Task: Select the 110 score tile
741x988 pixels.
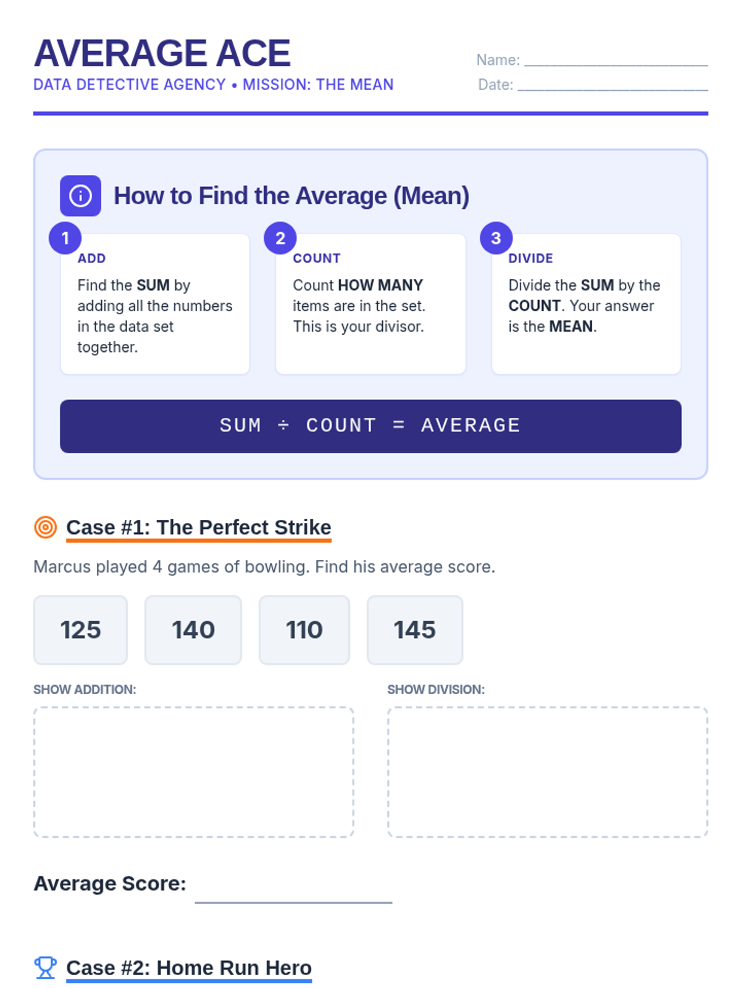Action: tap(304, 630)
